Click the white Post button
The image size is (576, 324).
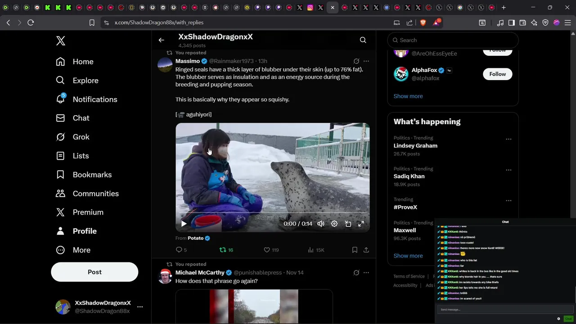94,272
